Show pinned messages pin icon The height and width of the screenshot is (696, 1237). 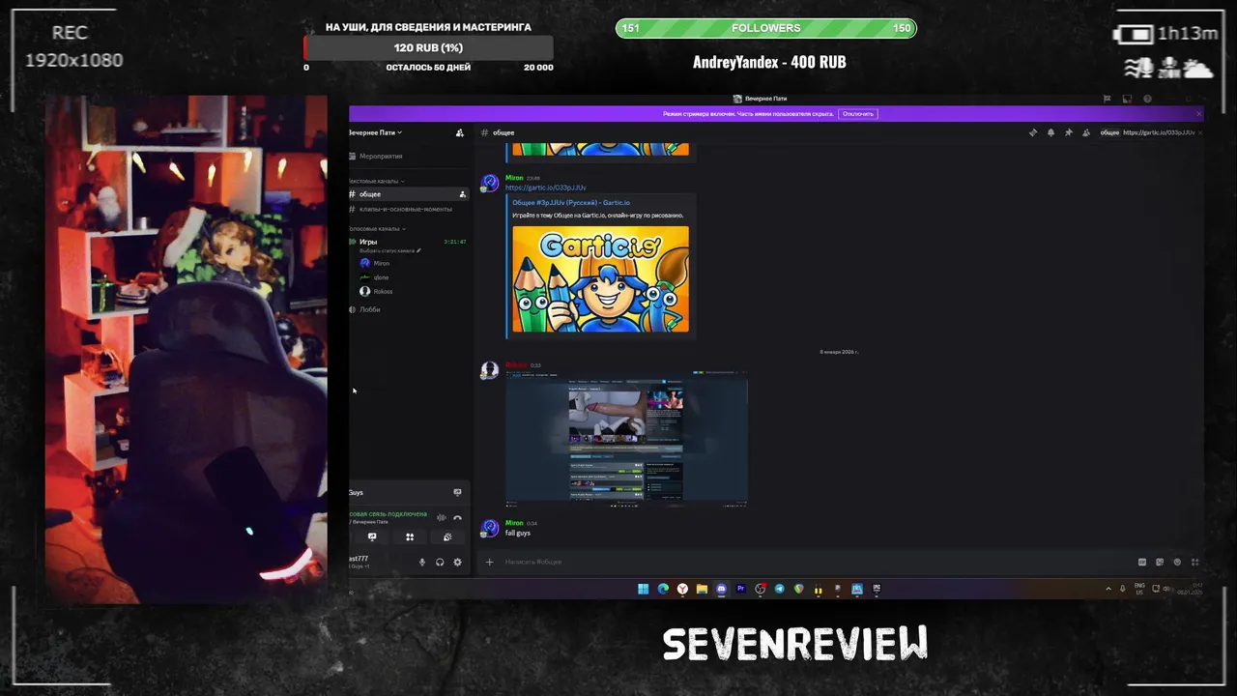tap(1068, 132)
